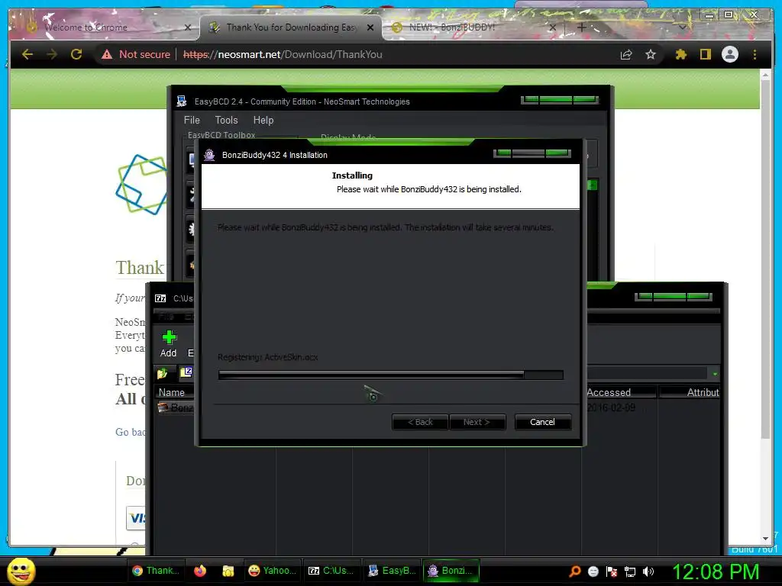
Task: Select the Thank You for Downloading tab
Action: coord(291,27)
